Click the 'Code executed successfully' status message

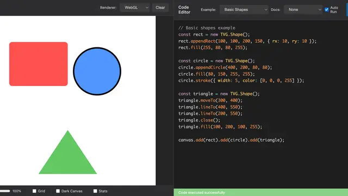(x=202, y=192)
